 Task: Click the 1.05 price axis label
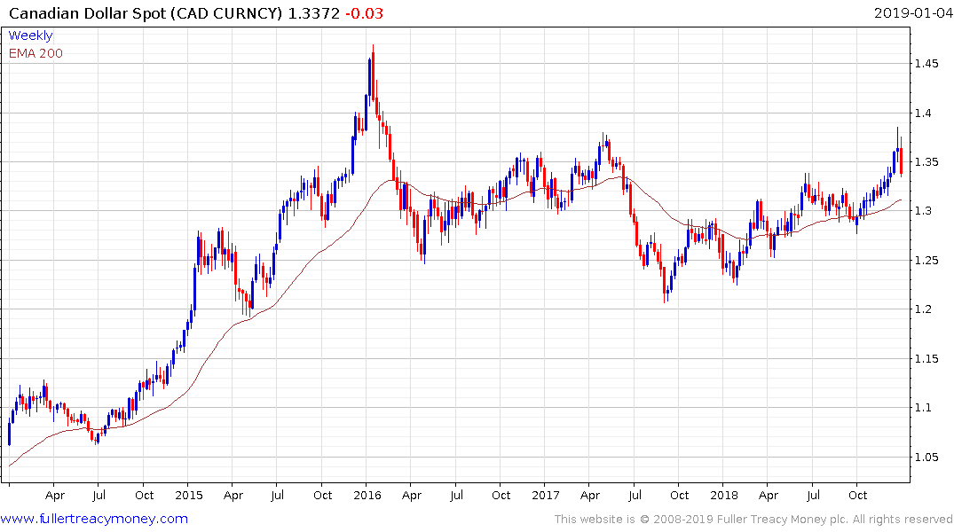pyautogui.click(x=926, y=458)
